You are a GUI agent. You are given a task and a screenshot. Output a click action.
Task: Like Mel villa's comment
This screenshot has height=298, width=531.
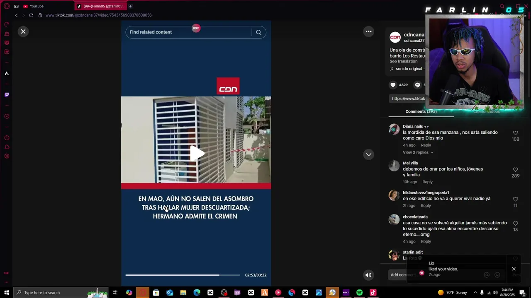tap(515, 170)
